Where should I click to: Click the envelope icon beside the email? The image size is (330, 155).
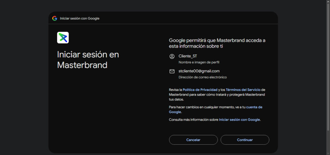(x=172, y=71)
